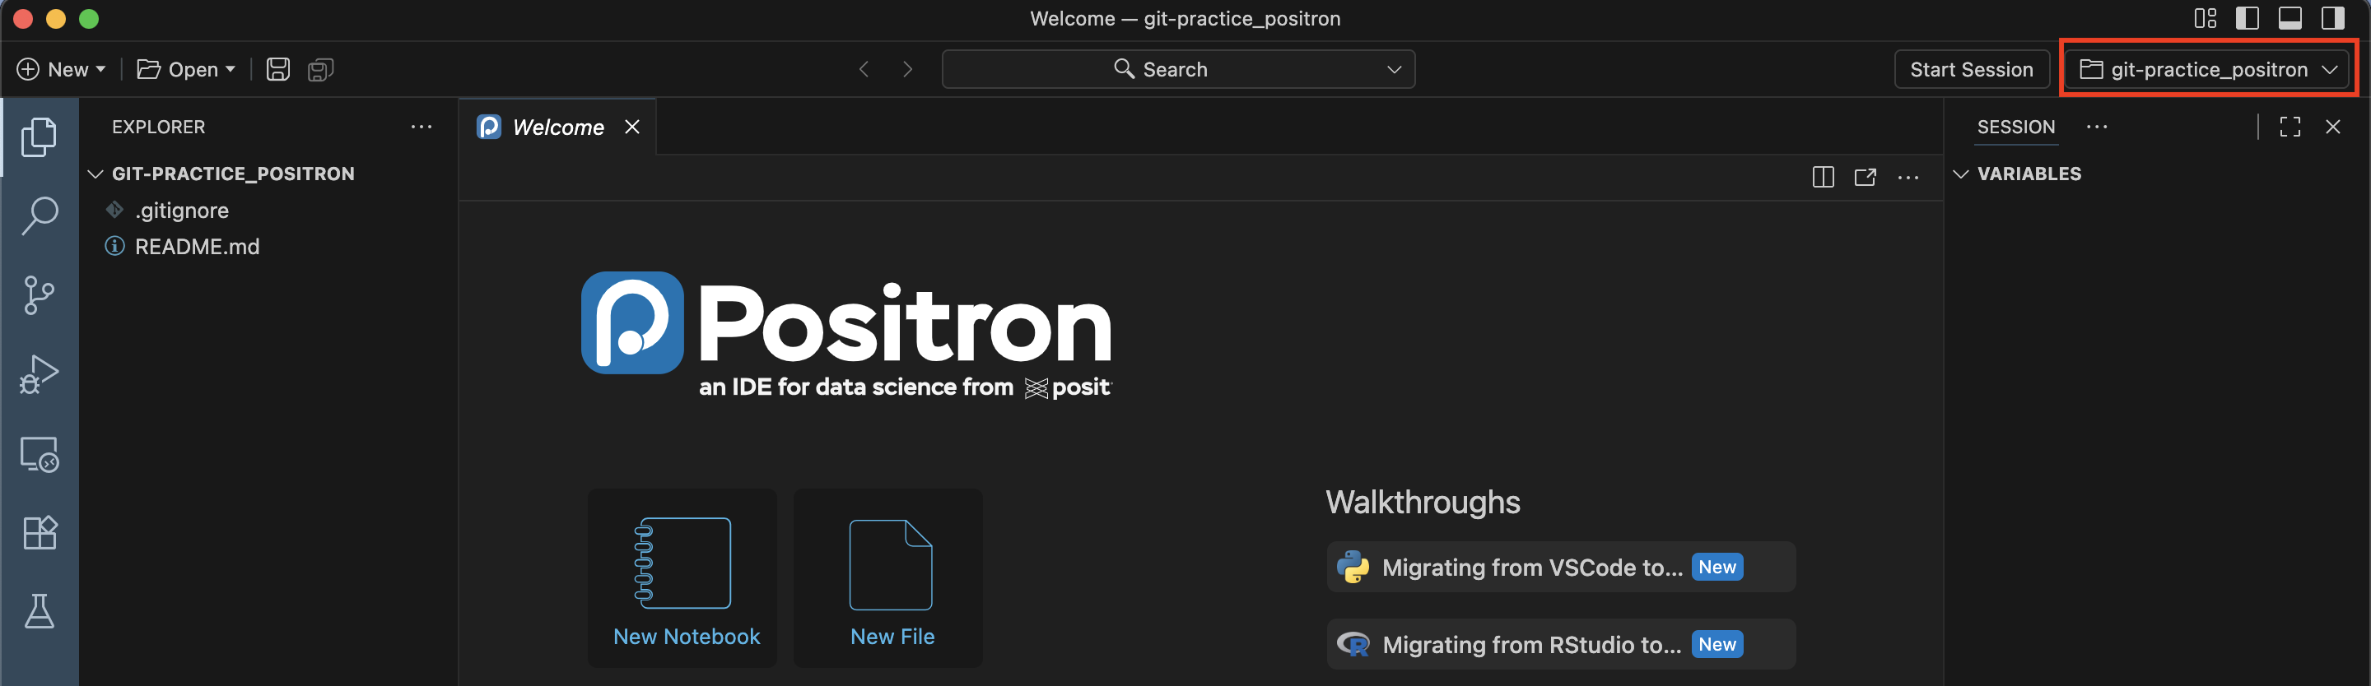Collapse the VARIABLES section

tap(1960, 174)
